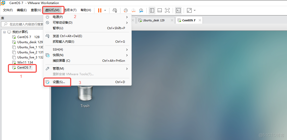Select 发送 Ctrl+Alt+Del(E) menu entry
This screenshot has width=287, height=140.
pyautogui.click(x=87, y=36)
